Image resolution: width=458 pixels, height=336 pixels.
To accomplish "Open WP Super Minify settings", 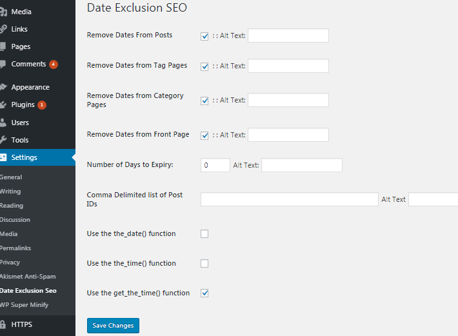I will coord(24,305).
